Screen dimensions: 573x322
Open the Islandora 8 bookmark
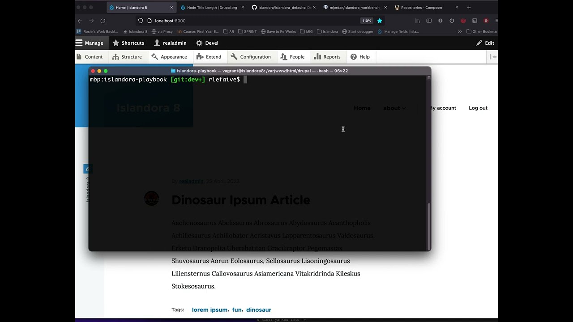coord(135,32)
